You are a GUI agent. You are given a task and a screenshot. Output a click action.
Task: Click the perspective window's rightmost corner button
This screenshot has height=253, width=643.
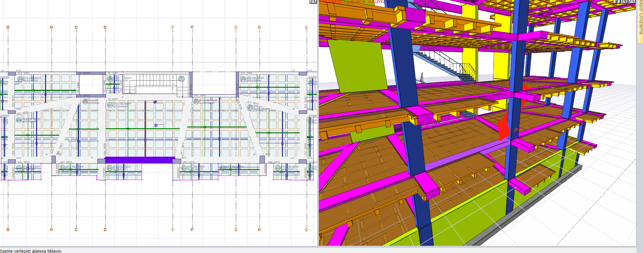(632, 1)
